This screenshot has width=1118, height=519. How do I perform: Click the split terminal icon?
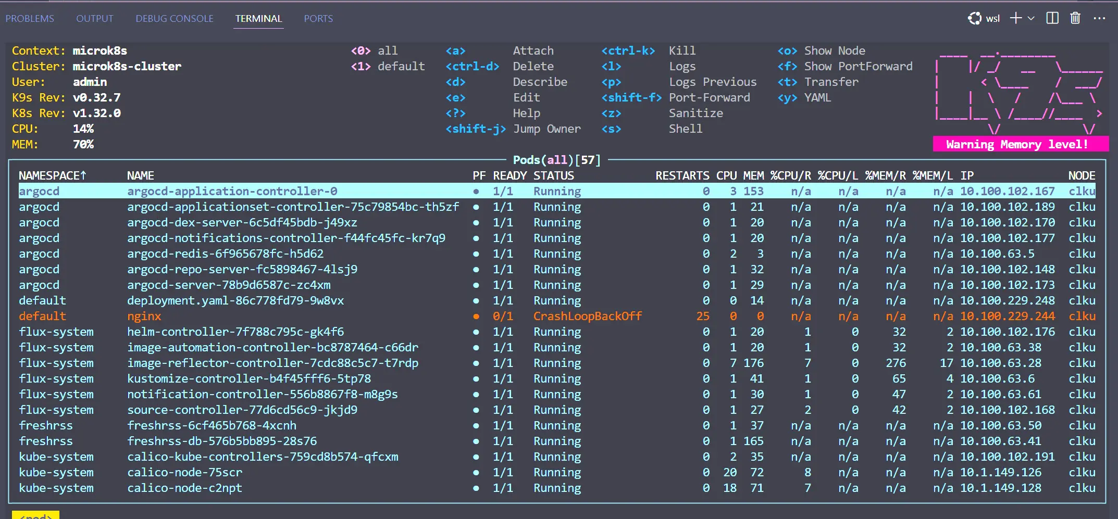tap(1052, 18)
